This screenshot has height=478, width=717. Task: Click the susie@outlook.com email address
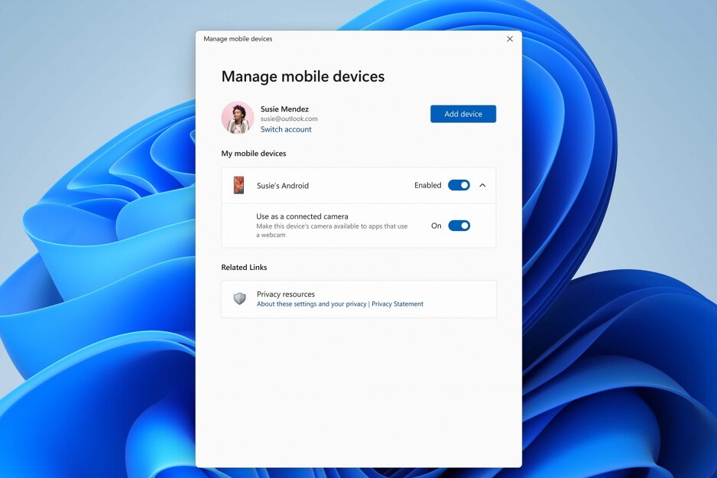[289, 119]
